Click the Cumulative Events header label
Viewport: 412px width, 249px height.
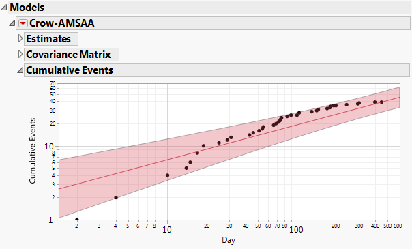70,70
